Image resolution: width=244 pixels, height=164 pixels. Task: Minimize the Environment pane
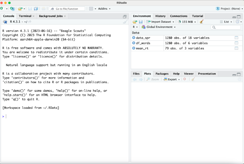[234, 17]
